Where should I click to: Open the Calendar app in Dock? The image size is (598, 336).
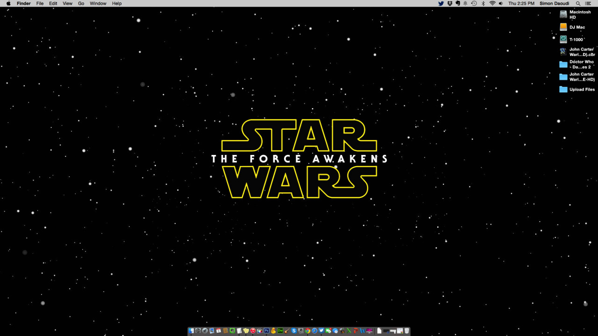[x=218, y=330]
